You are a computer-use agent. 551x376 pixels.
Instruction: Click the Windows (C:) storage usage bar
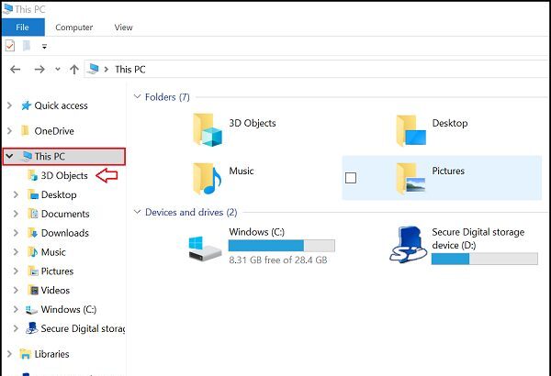coord(281,246)
